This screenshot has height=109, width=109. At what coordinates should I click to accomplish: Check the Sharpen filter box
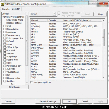(x=5, y=54)
